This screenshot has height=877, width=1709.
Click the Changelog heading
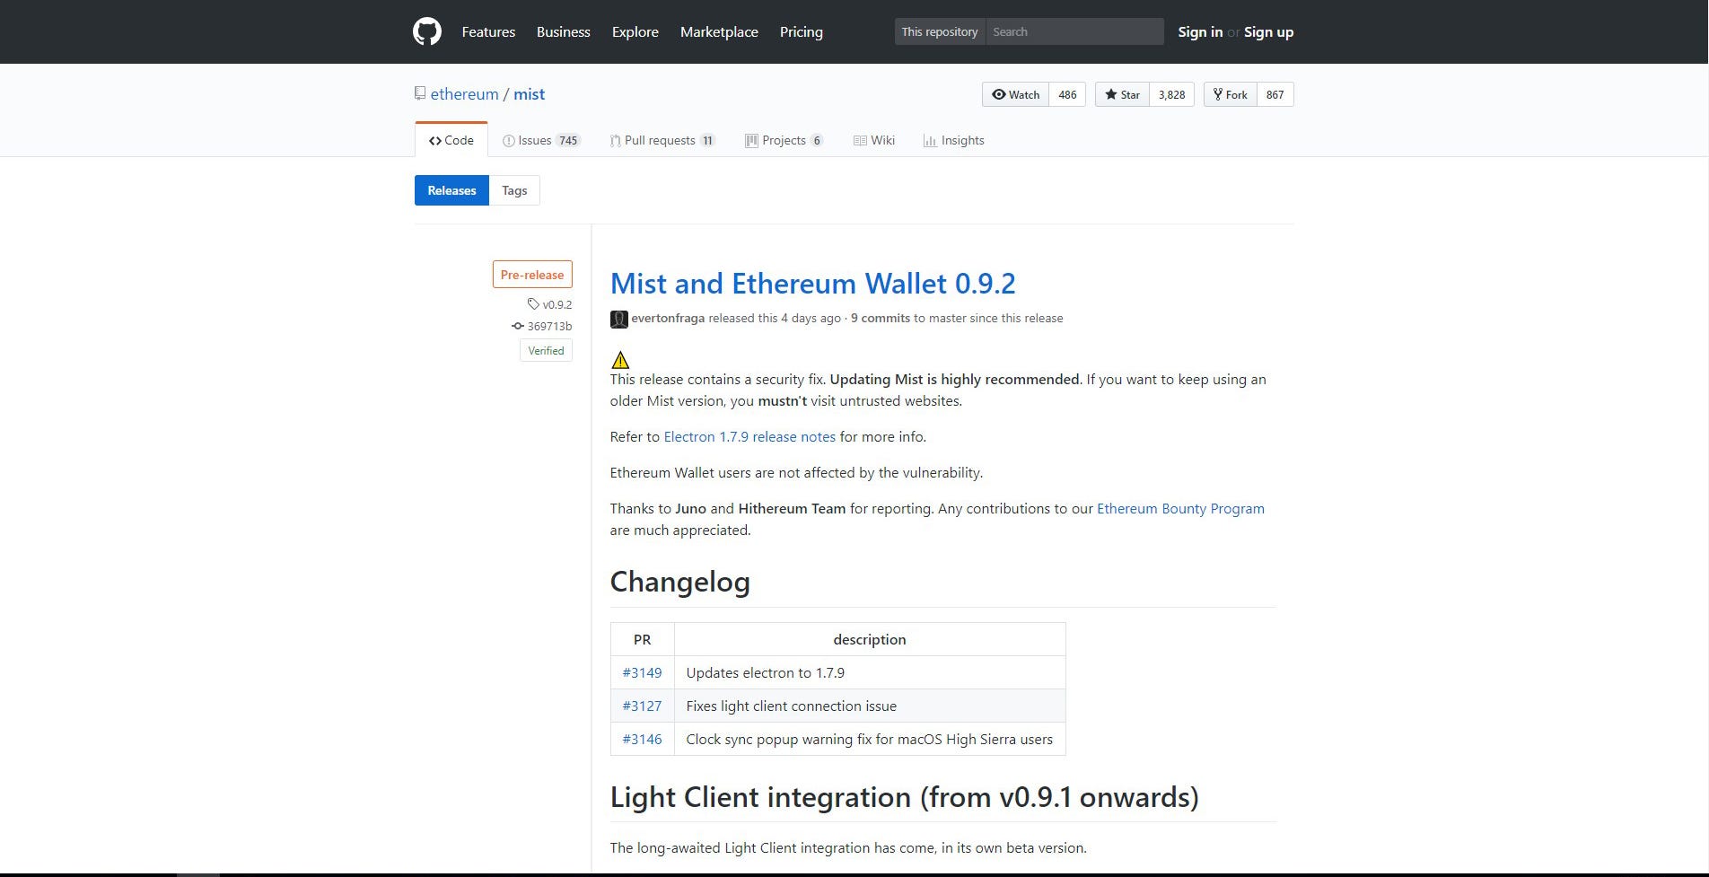[x=679, y=582]
